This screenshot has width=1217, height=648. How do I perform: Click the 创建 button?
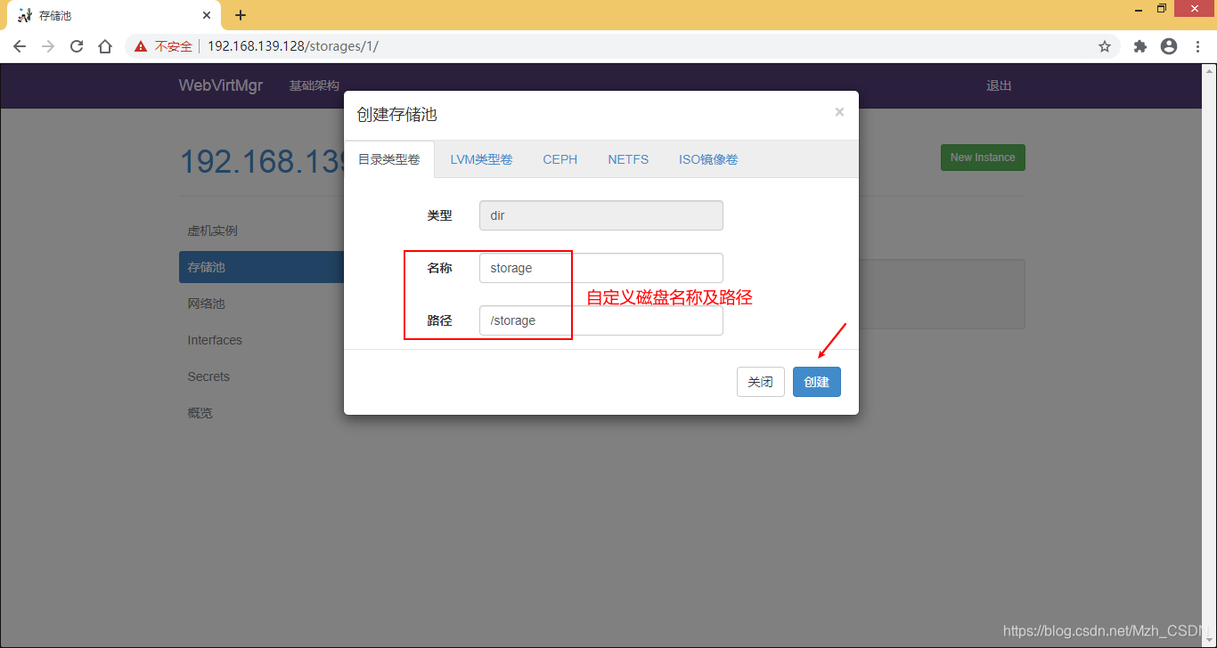817,382
